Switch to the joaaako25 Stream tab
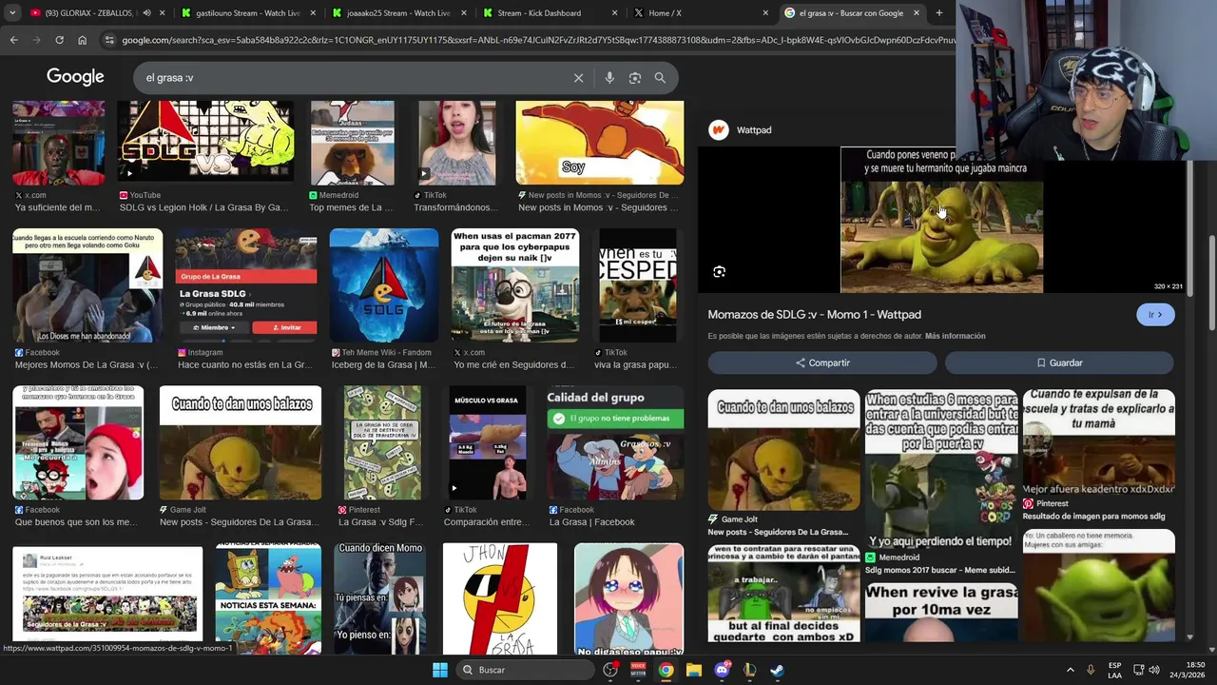Viewport: 1217px width, 685px height. 399,13
